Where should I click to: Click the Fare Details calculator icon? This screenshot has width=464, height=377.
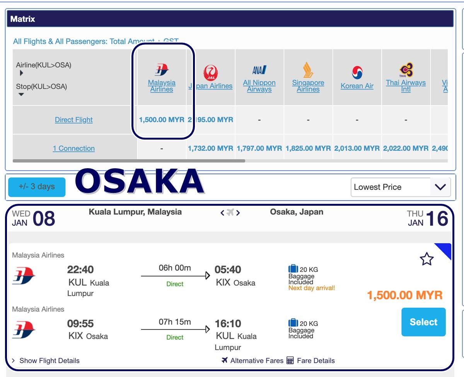click(x=290, y=361)
